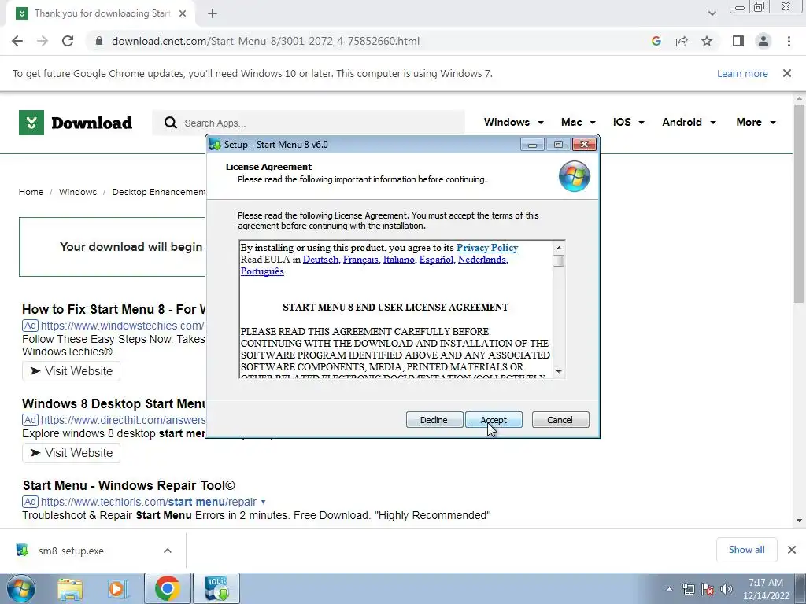Open a new Chrome tab
This screenshot has width=806, height=604.
click(x=213, y=13)
